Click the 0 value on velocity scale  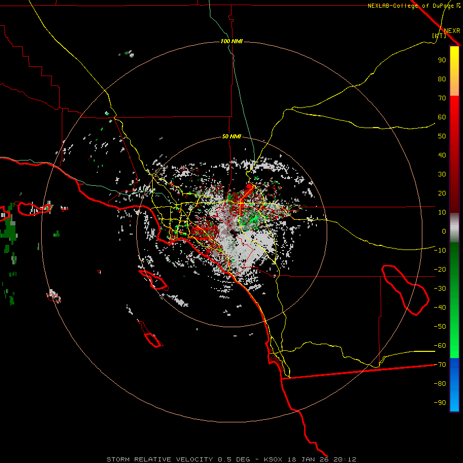pos(444,231)
